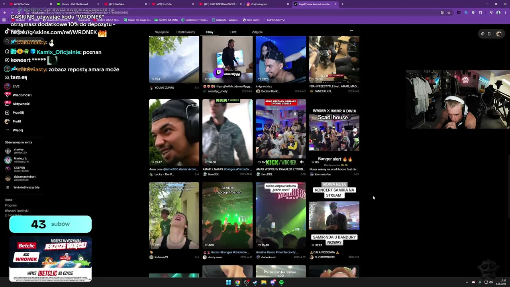The image size is (510, 287).
Task: Open Windows Start menu
Action: [228, 282]
